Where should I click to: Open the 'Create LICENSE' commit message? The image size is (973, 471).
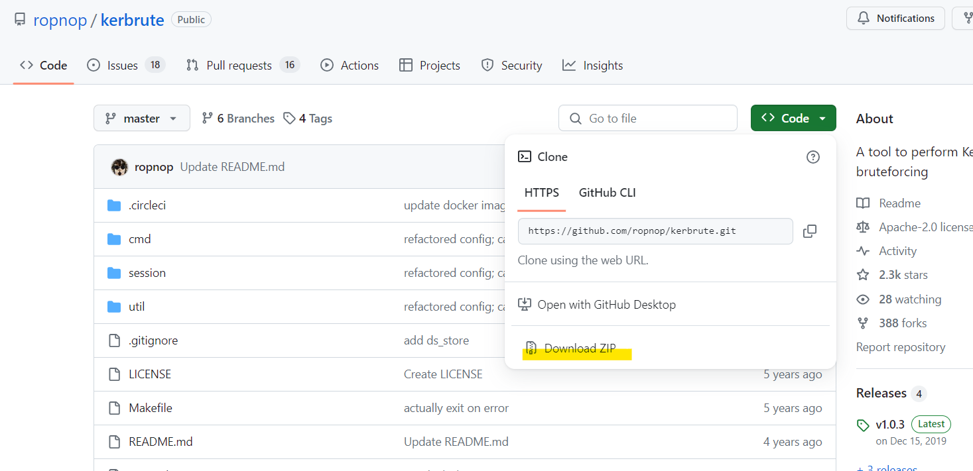443,374
